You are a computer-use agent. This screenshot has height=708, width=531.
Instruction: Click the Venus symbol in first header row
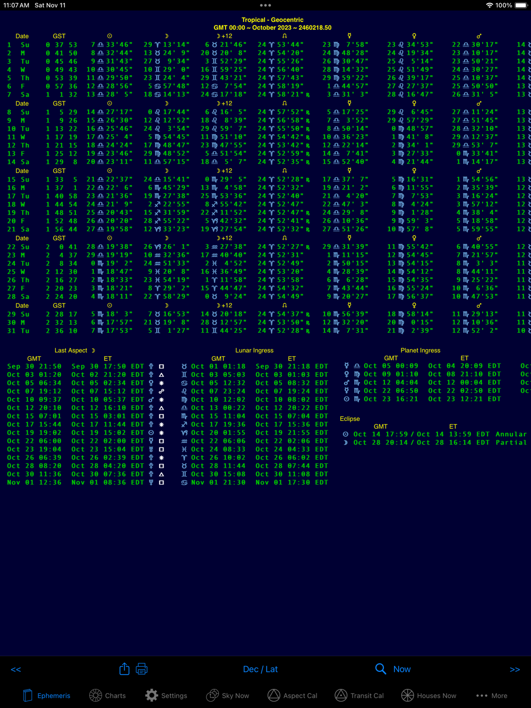tap(414, 36)
